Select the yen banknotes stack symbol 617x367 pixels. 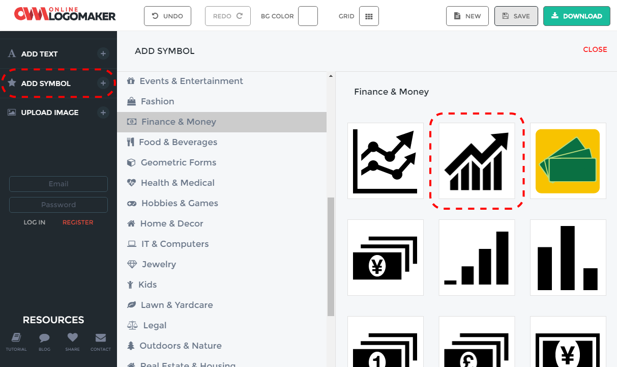tap(386, 258)
